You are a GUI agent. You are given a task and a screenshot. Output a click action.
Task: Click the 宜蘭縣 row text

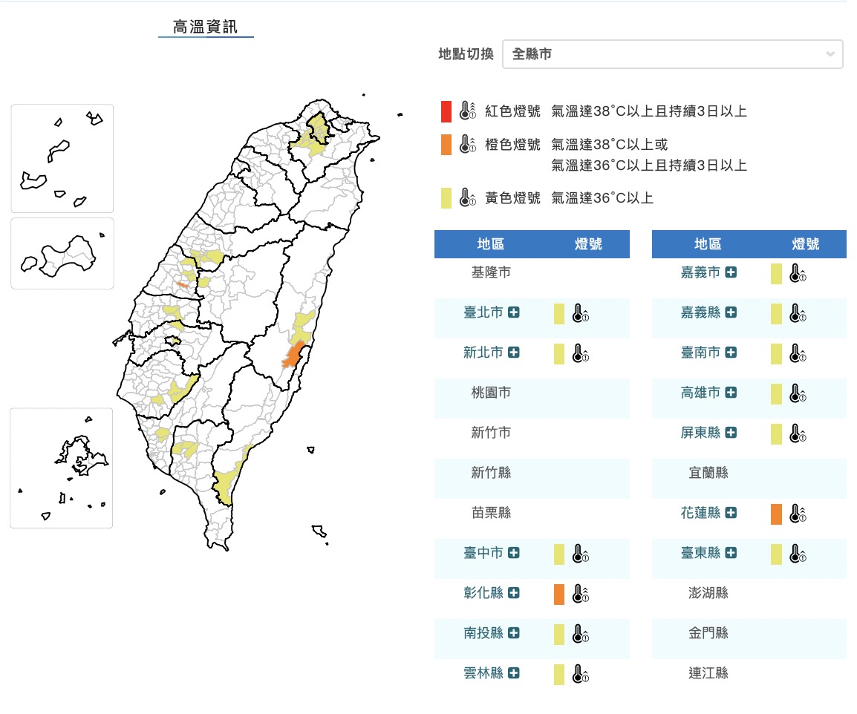(708, 473)
